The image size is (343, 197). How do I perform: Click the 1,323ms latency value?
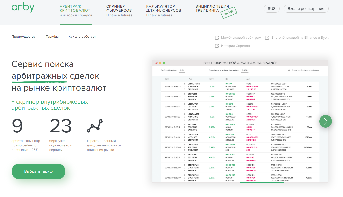308,137
